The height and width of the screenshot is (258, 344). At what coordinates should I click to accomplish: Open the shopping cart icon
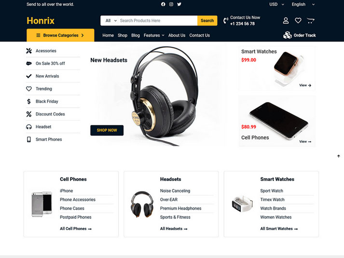(310, 21)
